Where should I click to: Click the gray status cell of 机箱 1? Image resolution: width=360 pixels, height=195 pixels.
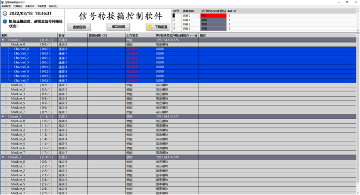click(214, 20)
